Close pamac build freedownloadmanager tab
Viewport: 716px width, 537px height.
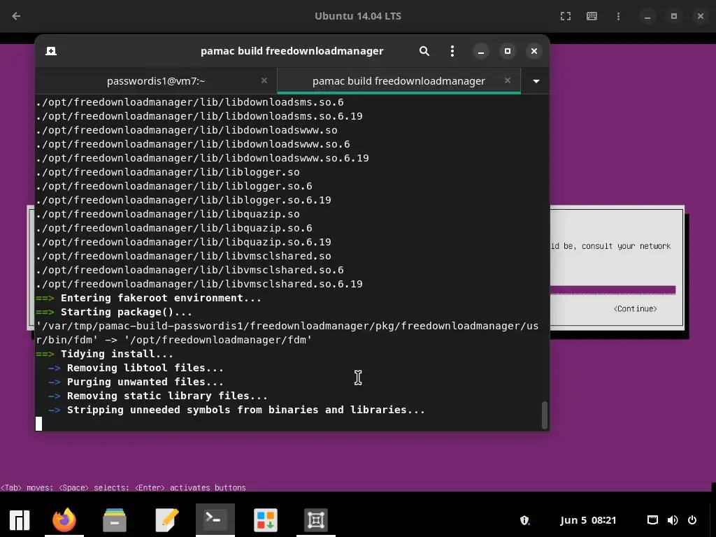508,80
